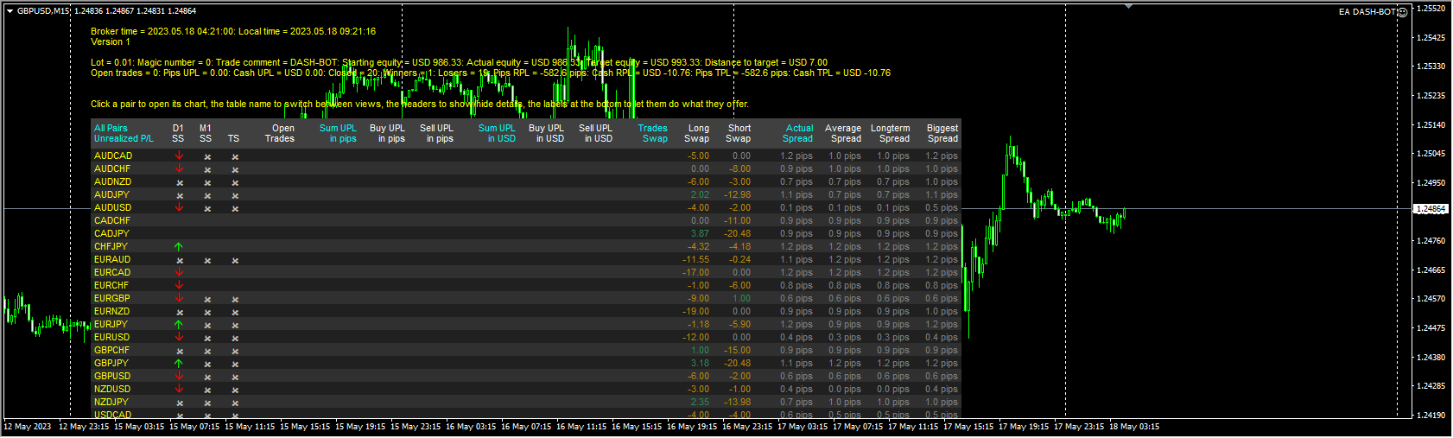Click the M1 SS cross mark for EURAUD
Screen dimensions: 1453x438
pyautogui.click(x=207, y=260)
